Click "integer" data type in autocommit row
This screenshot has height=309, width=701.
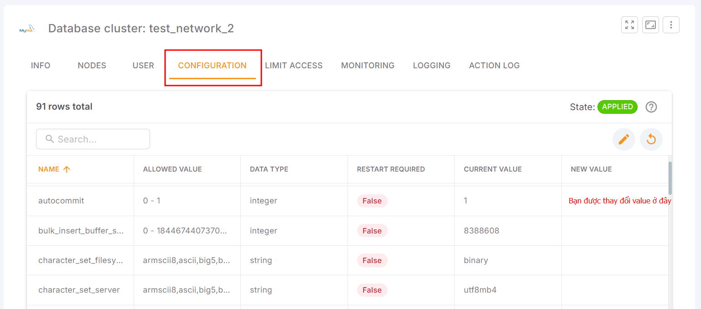(x=264, y=201)
